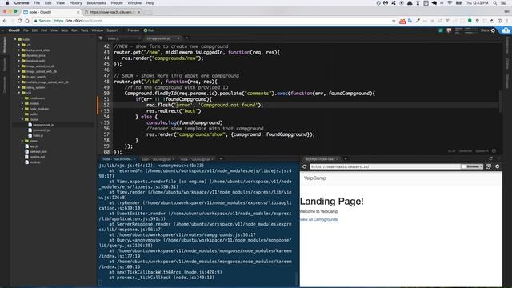Click the Chrome back arrow button
Image resolution: width=512 pixels, height=288 pixels.
(5, 21)
